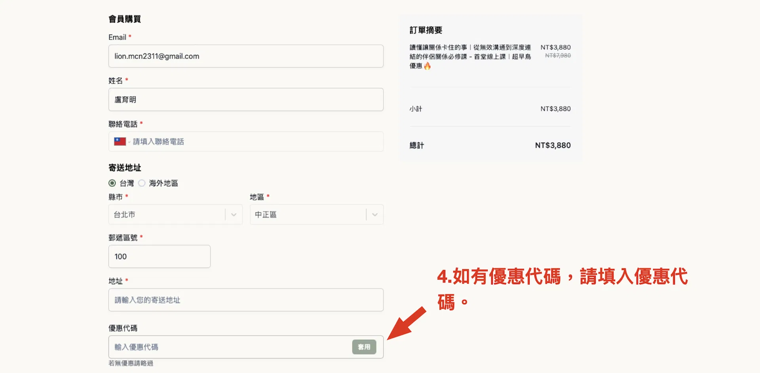Open the 縣市 dropdown showing 台北市
Viewport: 760px width, 373px height.
click(175, 215)
